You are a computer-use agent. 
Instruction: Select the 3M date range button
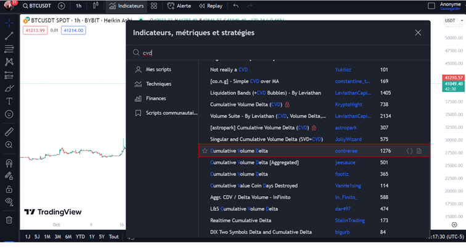coord(57,237)
